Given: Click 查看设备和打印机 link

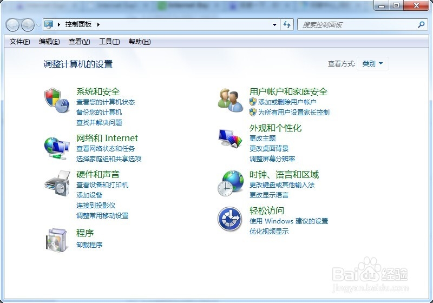Looking at the screenshot, I should pos(102,185).
